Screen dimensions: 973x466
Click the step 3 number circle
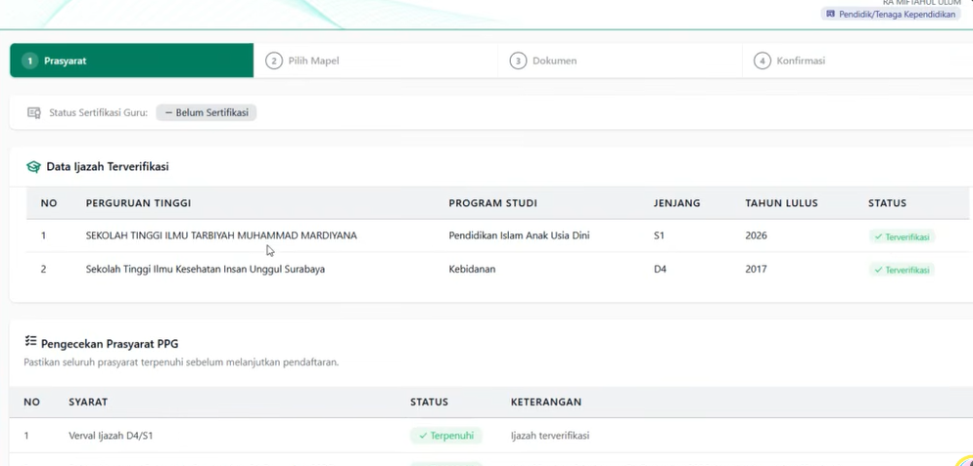(x=518, y=61)
